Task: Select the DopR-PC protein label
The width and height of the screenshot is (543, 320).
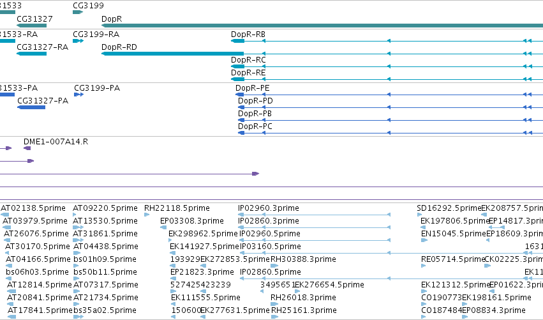Action: tap(255, 126)
